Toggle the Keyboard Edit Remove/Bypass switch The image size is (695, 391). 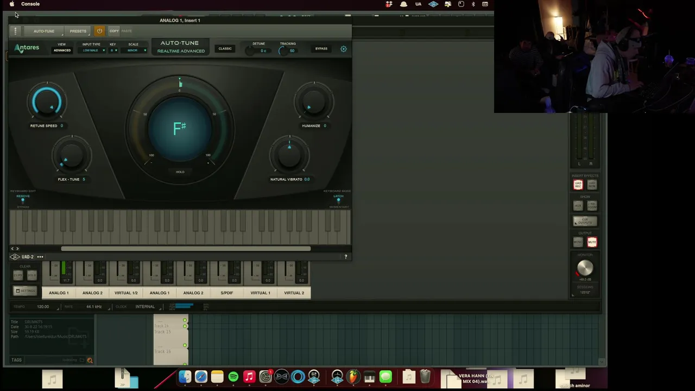click(23, 201)
